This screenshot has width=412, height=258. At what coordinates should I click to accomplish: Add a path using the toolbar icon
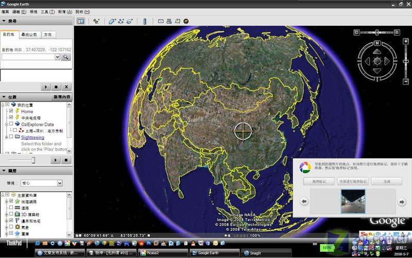coord(121,21)
